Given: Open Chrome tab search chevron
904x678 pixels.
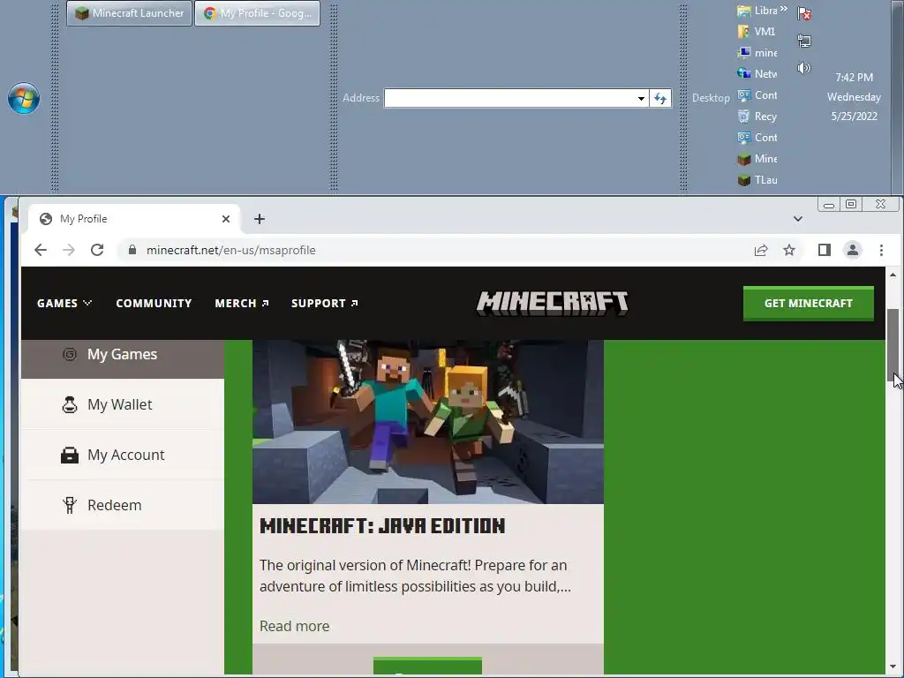Looking at the screenshot, I should click(798, 219).
